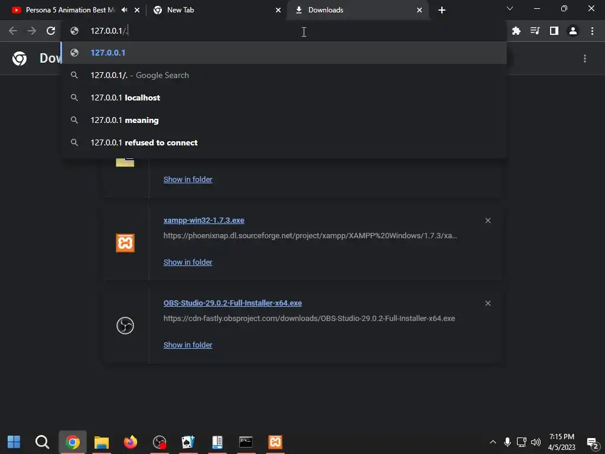
Task: Click the microphone tray icon
Action: (x=508, y=442)
